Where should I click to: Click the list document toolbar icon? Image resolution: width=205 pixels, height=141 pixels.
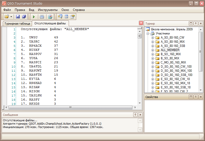point(66,17)
